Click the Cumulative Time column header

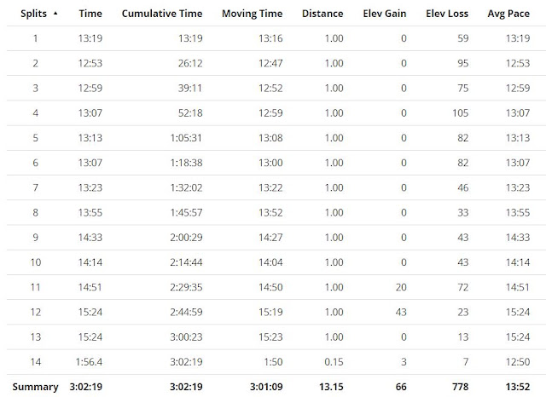(x=162, y=14)
